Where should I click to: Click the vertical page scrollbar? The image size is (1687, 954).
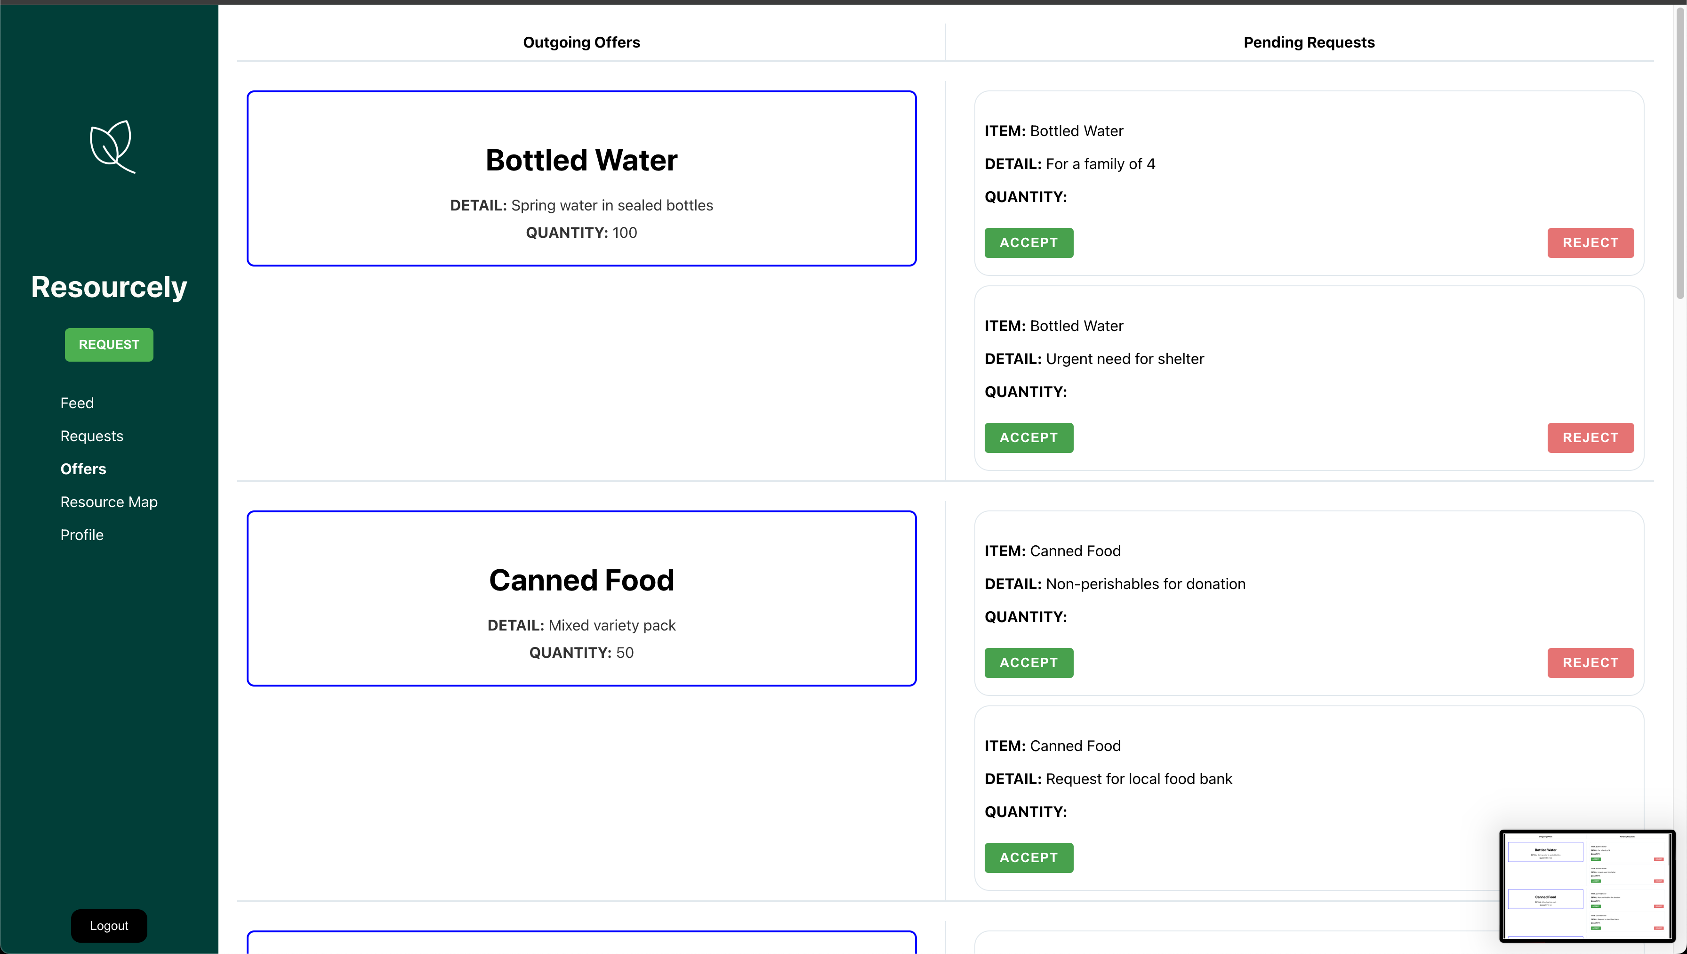tap(1680, 151)
